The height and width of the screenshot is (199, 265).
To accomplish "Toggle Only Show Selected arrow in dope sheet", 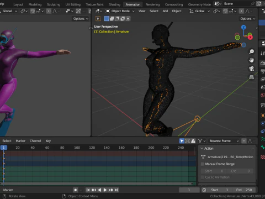I will point(182,141).
